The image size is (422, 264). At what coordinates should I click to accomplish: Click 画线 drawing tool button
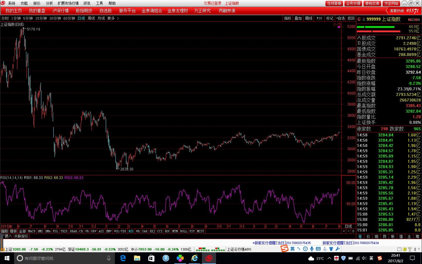point(309,18)
